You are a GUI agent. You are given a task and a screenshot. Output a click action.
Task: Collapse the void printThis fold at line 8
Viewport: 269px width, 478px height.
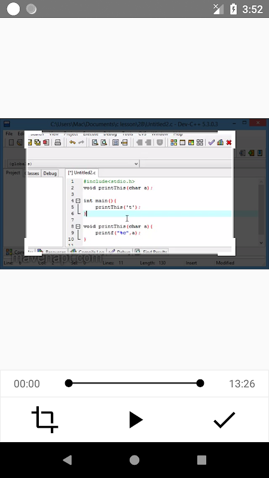click(x=78, y=226)
